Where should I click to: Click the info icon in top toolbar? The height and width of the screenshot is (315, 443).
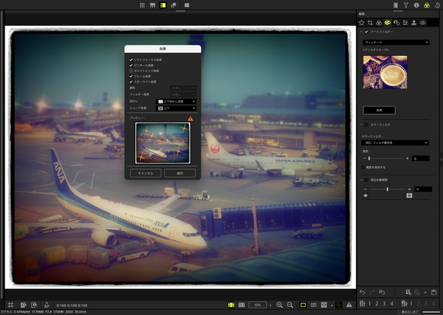pyautogui.click(x=416, y=5)
